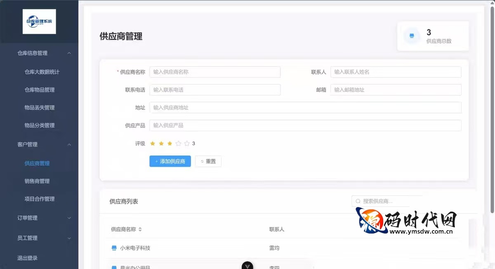
Task: Select the fourth rating star
Action: click(x=178, y=143)
